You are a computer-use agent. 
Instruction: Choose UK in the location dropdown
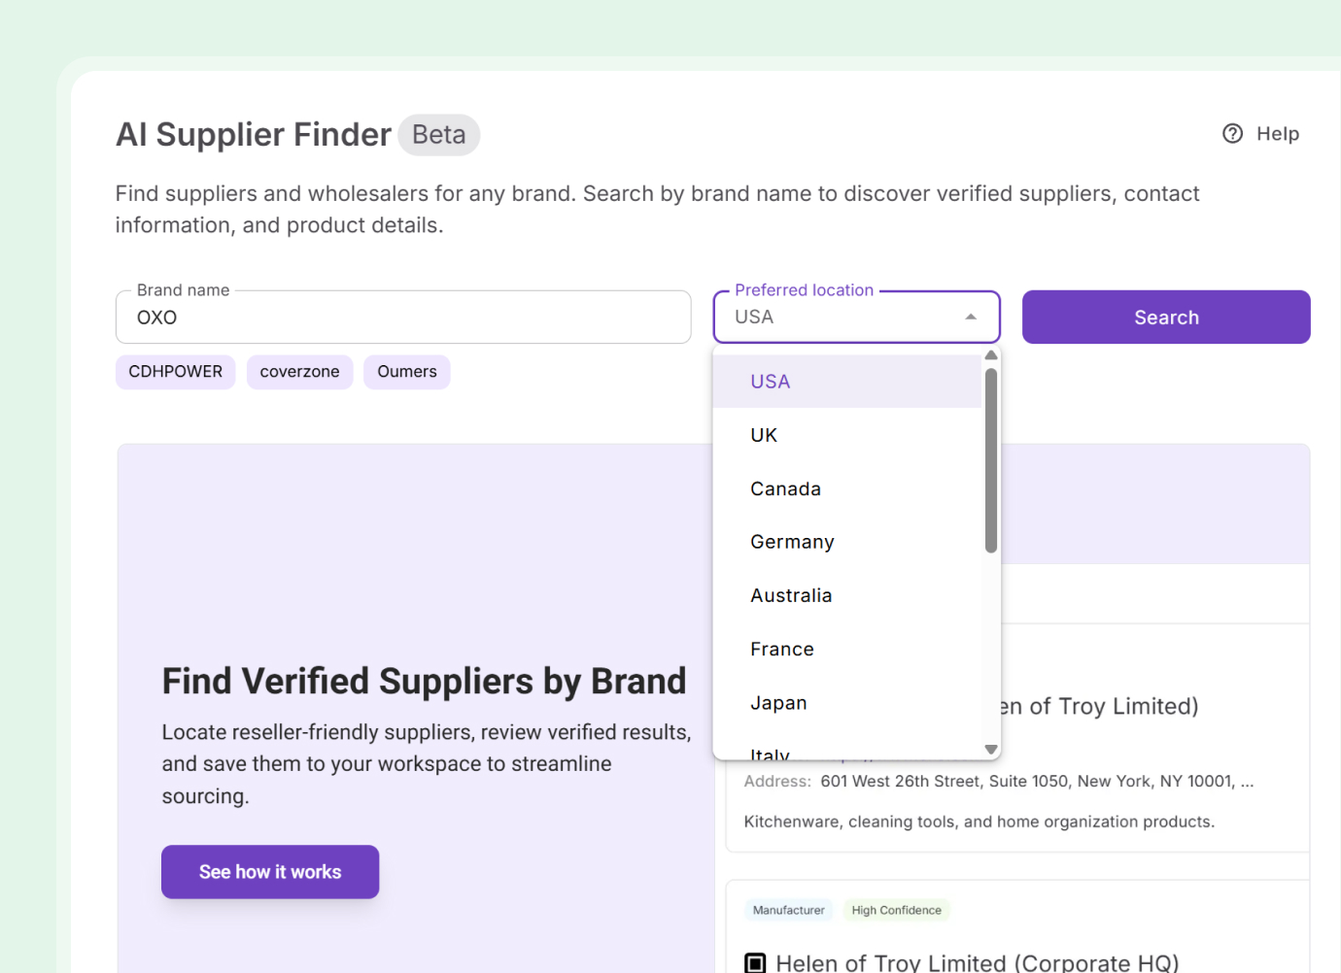pos(764,435)
